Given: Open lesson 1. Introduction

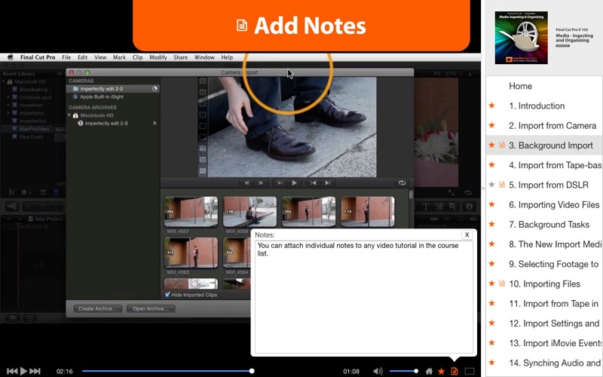Looking at the screenshot, I should [x=537, y=106].
